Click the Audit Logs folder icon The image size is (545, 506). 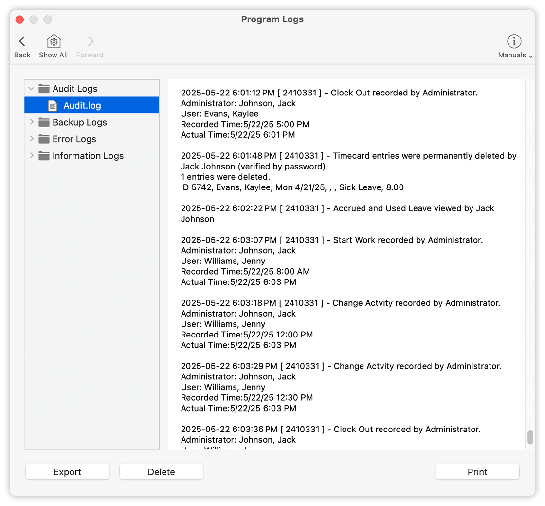point(44,89)
